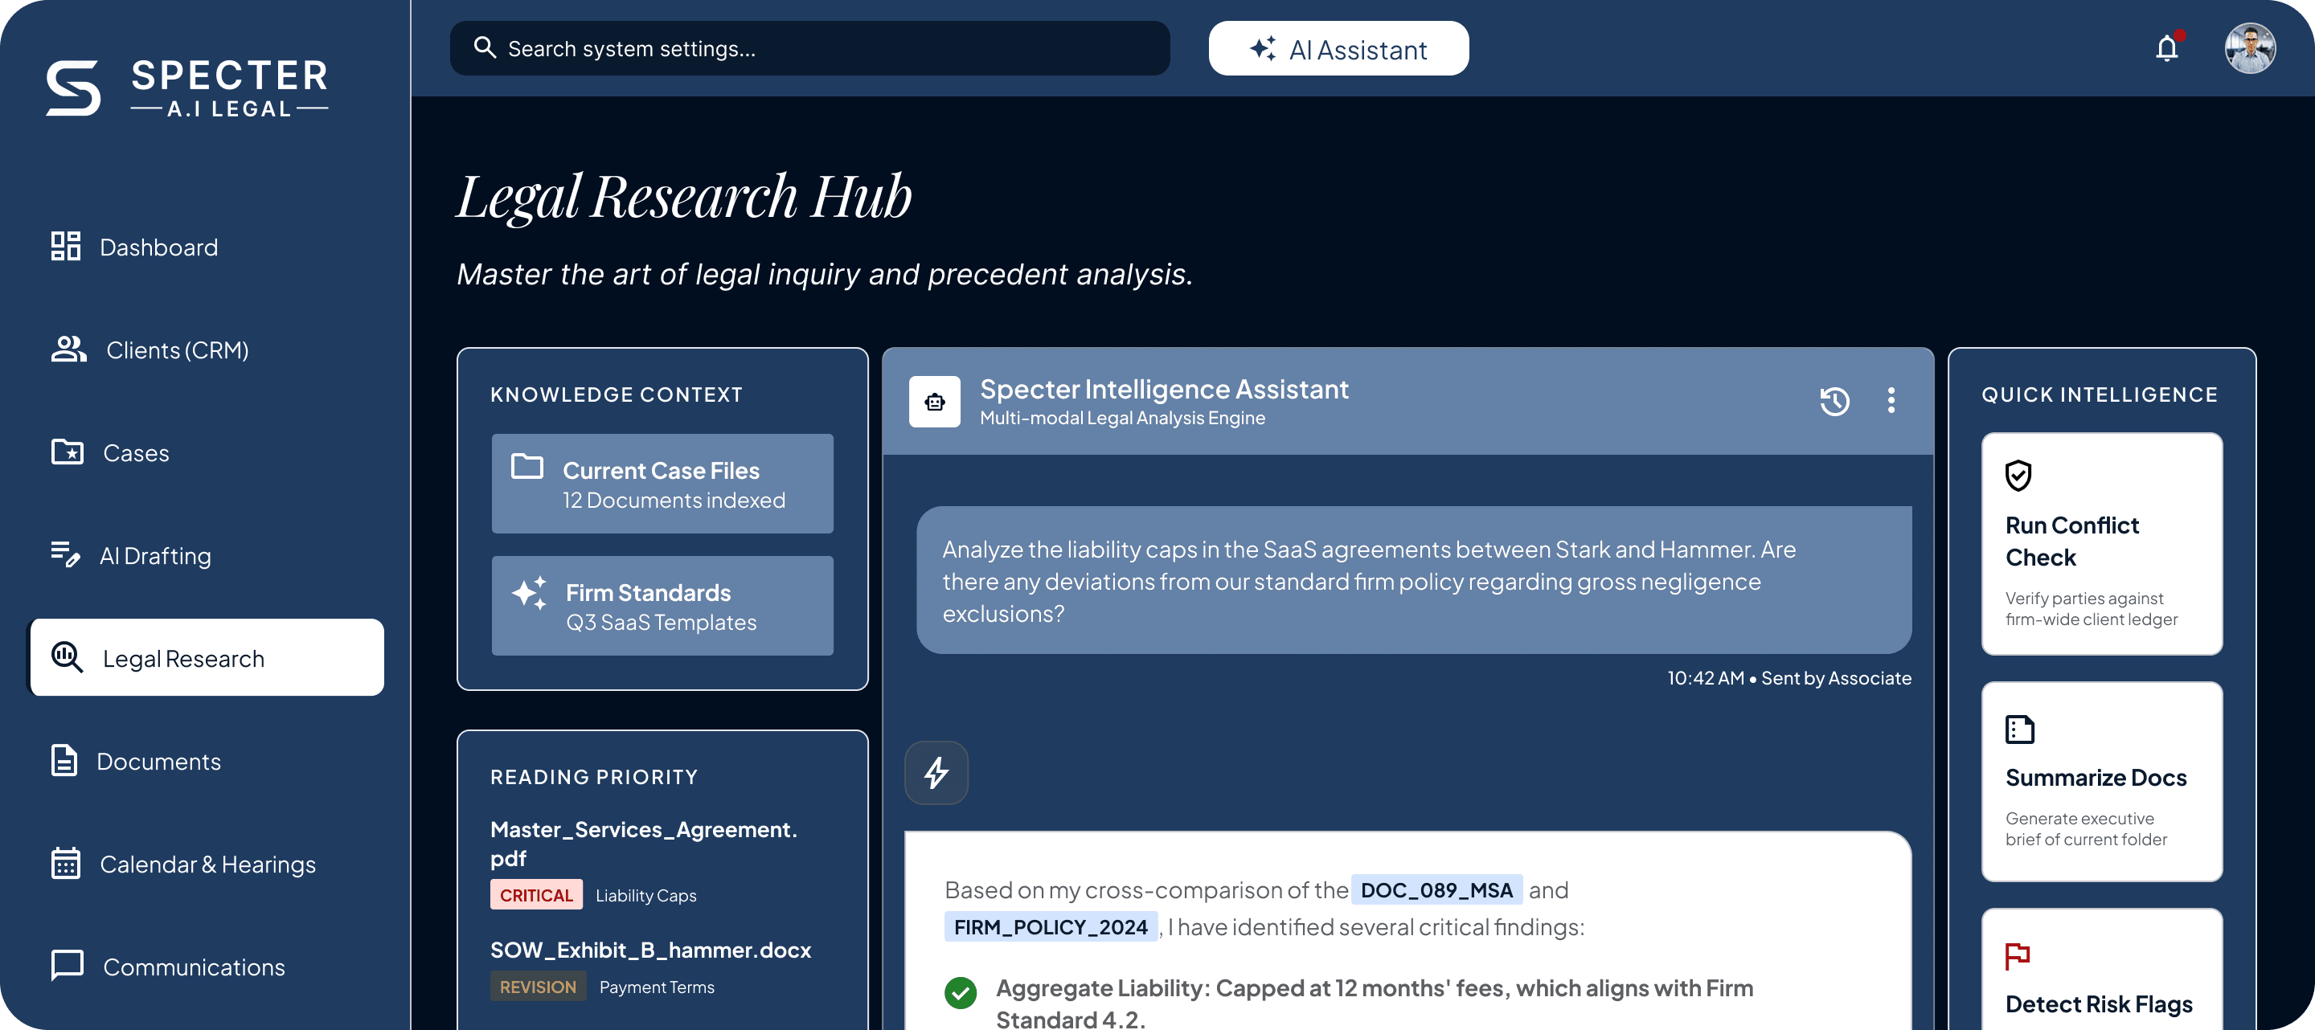This screenshot has width=2315, height=1030.
Task: Select Legal Research sidebar item
Action: tap(207, 657)
